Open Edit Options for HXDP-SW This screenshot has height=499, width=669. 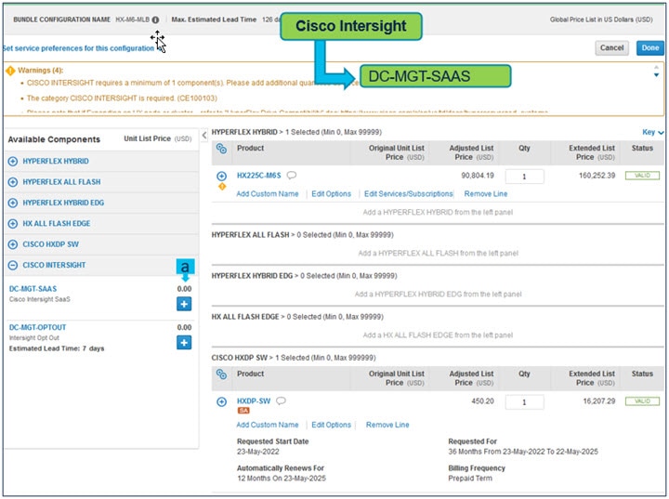click(x=331, y=425)
